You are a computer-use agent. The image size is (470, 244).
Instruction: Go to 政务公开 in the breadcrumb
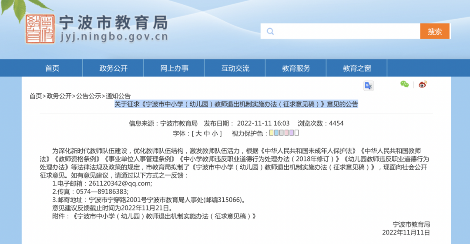pos(59,96)
